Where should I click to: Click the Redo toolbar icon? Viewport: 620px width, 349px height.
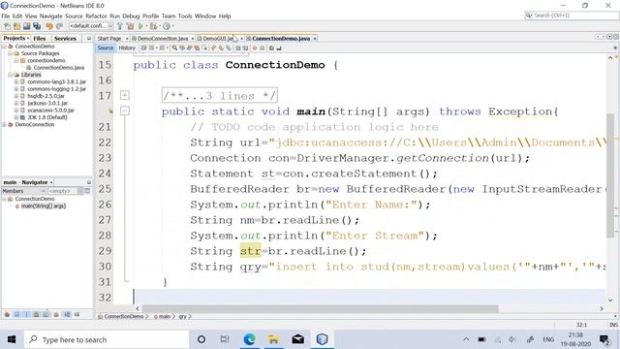[59, 26]
